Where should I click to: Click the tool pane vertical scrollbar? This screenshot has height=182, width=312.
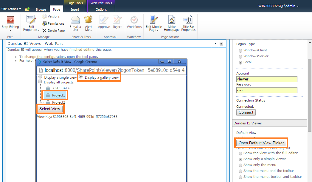click(x=309, y=95)
